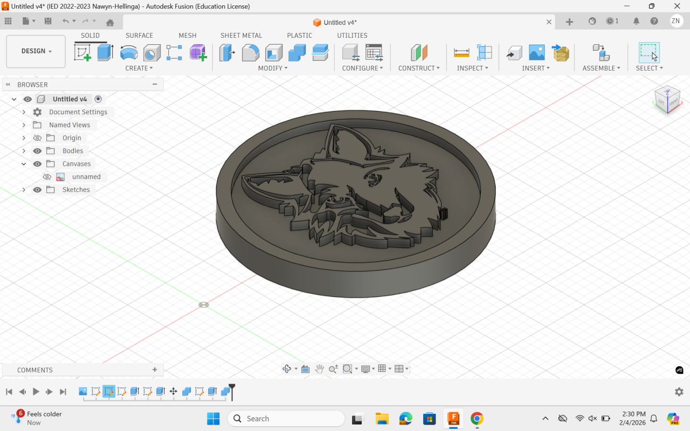Select the Revolve tool icon
The width and height of the screenshot is (690, 431).
coord(129,53)
